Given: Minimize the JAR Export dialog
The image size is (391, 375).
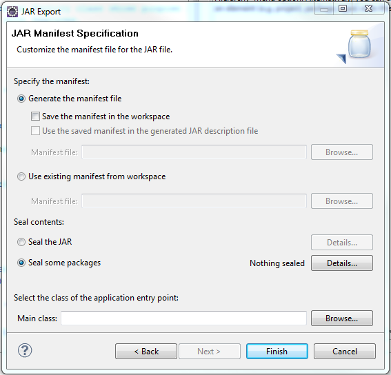Looking at the screenshot, I should [324, 9].
